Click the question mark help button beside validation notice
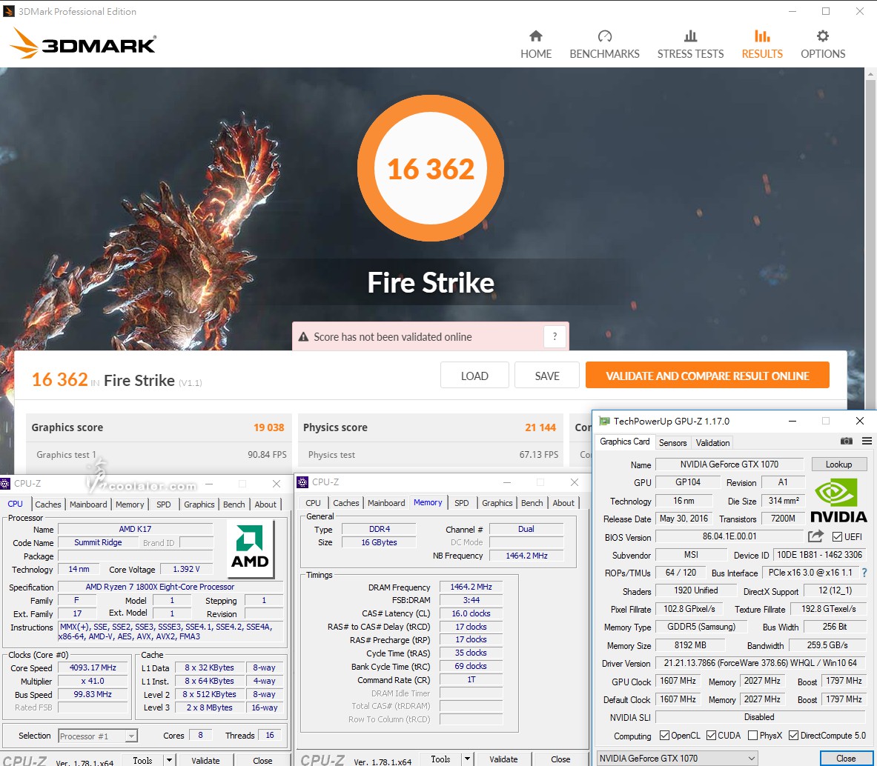 pos(555,336)
